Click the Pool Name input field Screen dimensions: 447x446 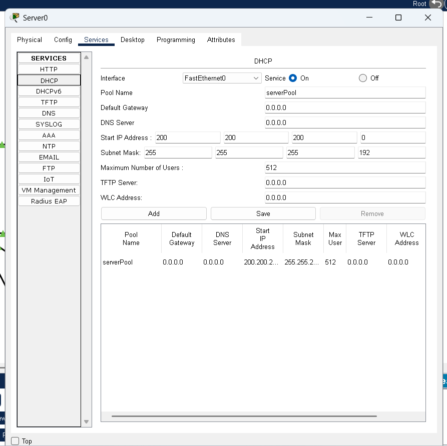[x=345, y=92]
